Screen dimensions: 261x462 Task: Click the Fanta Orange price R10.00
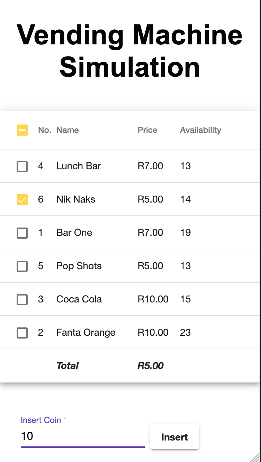tap(153, 333)
